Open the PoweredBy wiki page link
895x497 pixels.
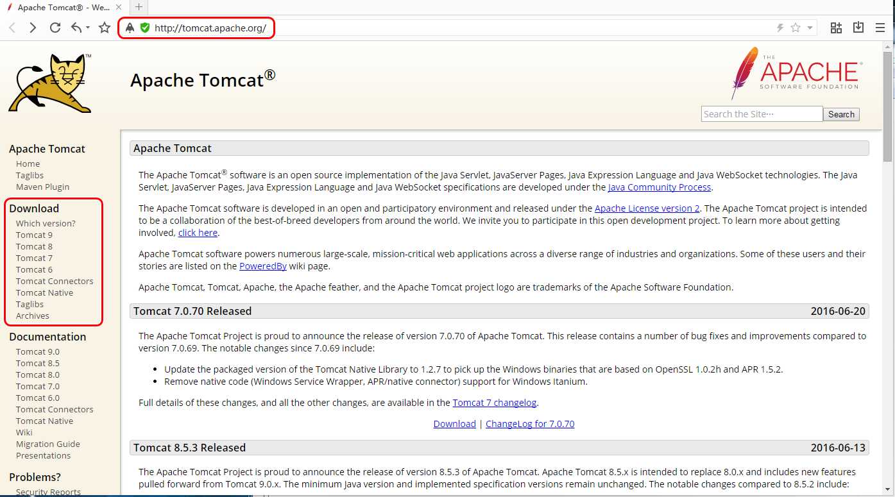point(263,266)
